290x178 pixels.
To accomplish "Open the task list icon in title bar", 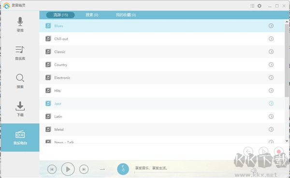I will (x=252, y=6).
